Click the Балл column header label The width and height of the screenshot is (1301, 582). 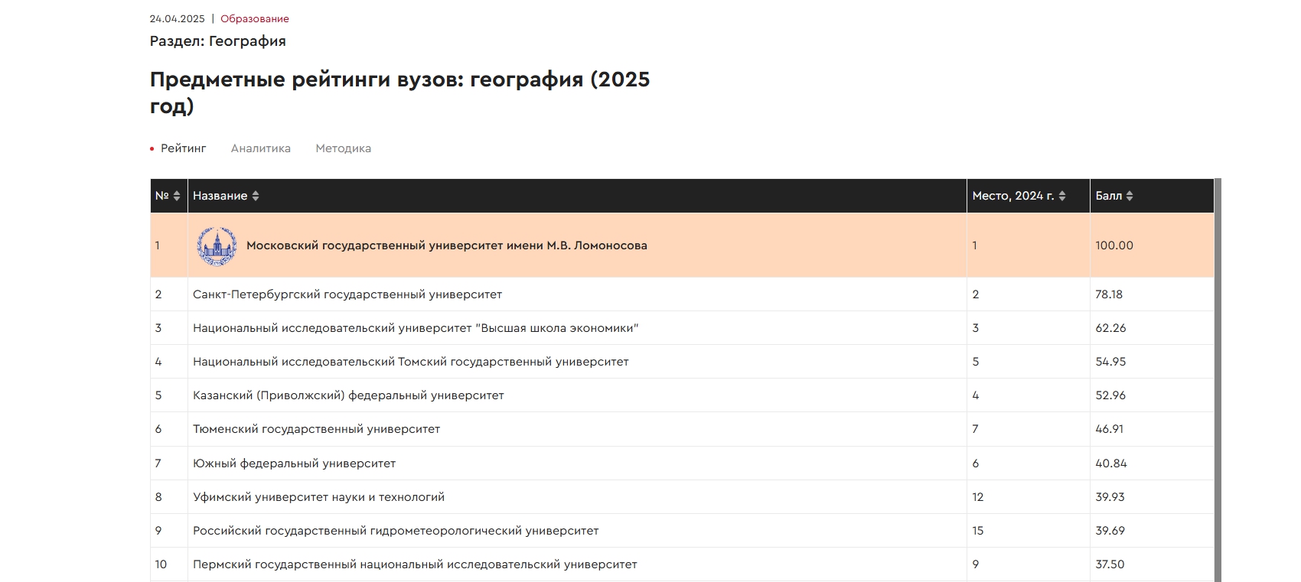(x=1109, y=196)
